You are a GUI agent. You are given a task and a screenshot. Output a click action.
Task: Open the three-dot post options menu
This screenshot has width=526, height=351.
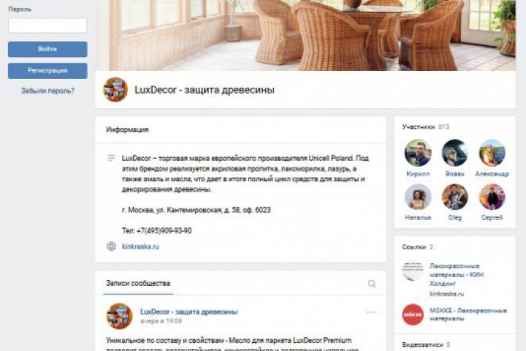click(x=371, y=312)
